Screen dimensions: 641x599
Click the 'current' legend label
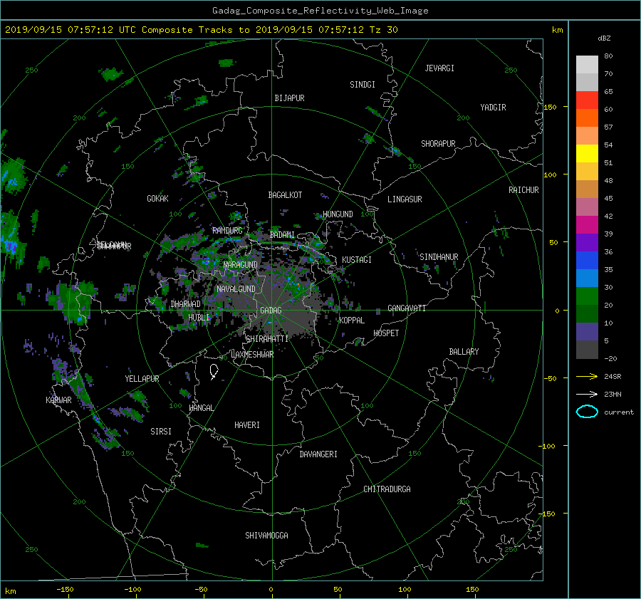click(618, 412)
